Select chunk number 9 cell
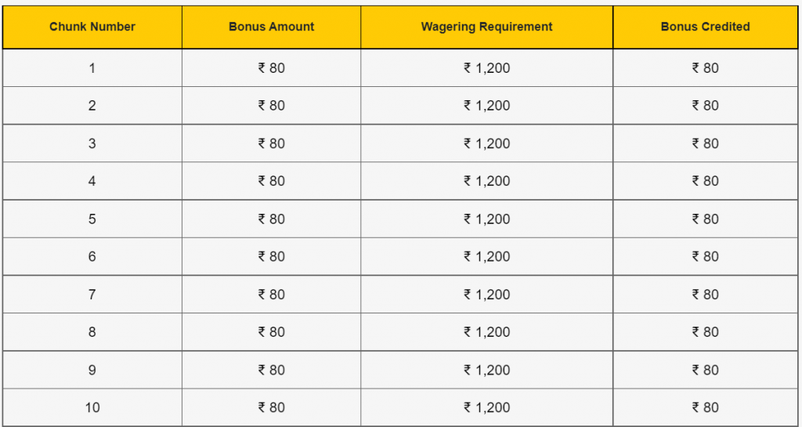This screenshot has width=802, height=427. (92, 370)
